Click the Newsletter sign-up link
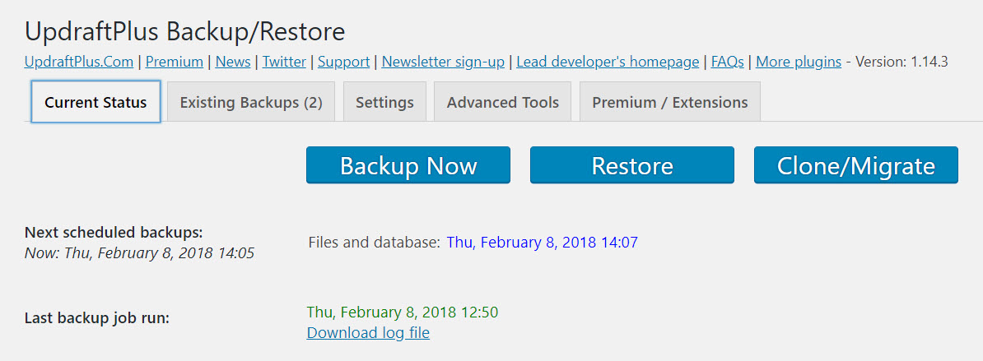 pyautogui.click(x=443, y=62)
